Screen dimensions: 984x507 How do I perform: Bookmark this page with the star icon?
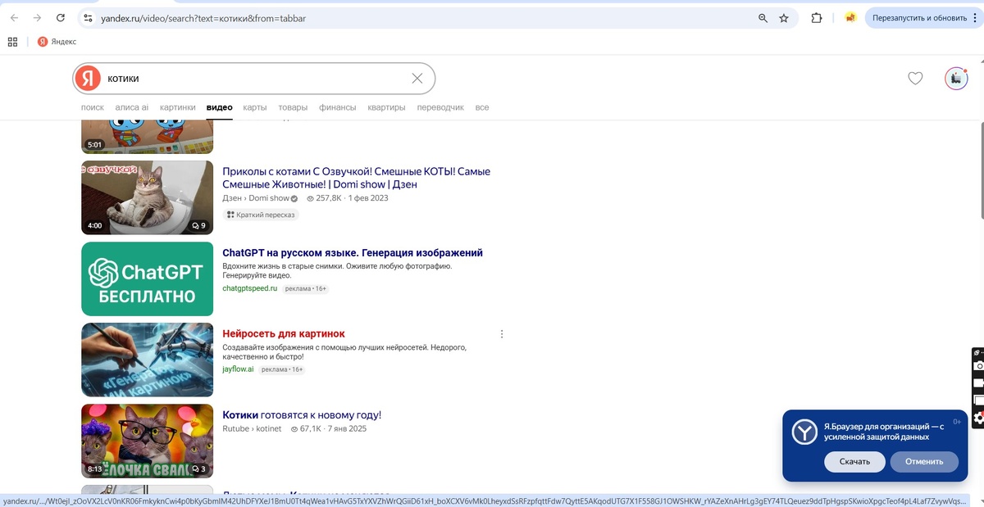point(784,18)
